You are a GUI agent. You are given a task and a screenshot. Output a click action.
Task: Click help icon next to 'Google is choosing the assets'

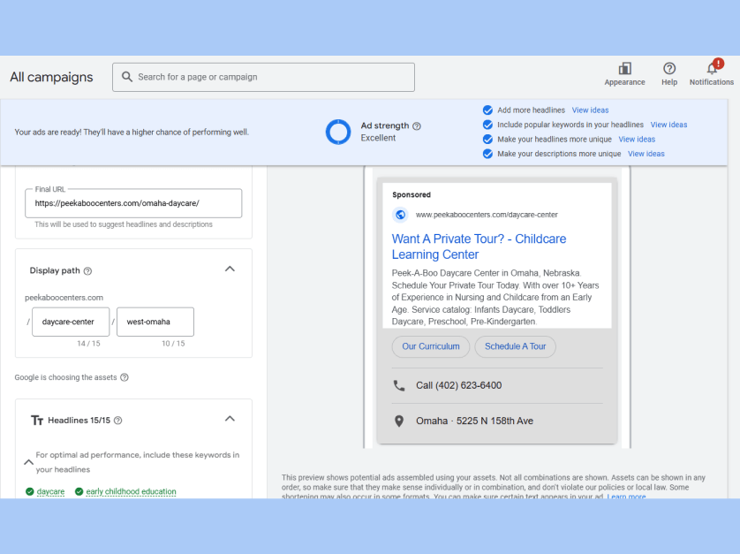click(125, 377)
